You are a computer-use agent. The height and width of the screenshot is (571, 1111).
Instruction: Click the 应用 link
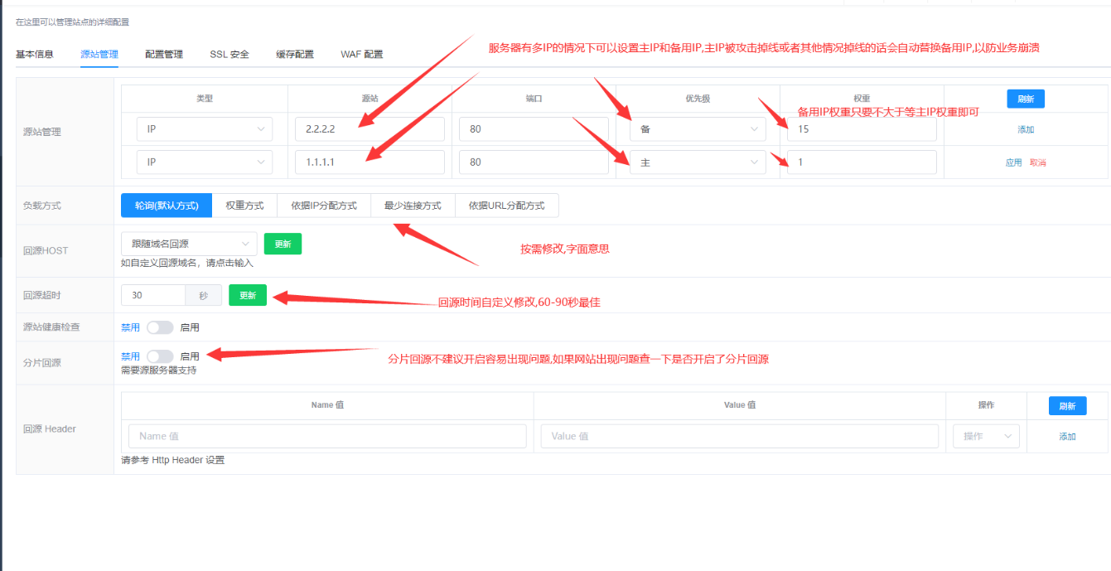pyautogui.click(x=1013, y=162)
